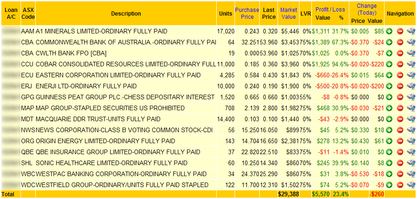This screenshot has height=199, width=417.
Task: Click red minus icon in A1 MINERALS row
Action: click(400, 32)
